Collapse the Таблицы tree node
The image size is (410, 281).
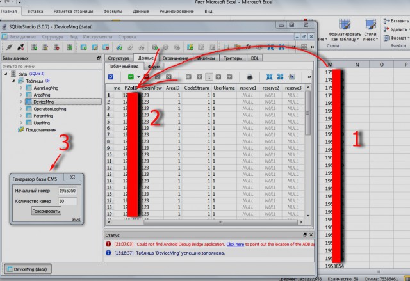(13, 81)
